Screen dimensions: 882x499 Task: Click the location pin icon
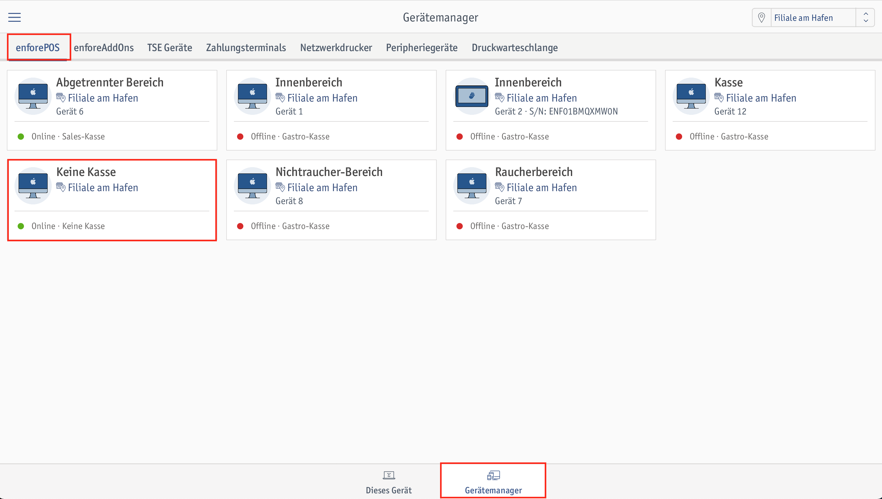(x=762, y=17)
